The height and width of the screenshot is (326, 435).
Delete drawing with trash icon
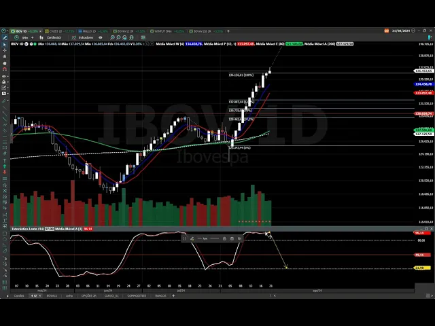tap(232, 238)
